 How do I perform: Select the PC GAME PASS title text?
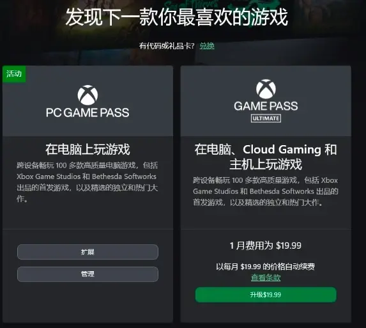(x=88, y=113)
